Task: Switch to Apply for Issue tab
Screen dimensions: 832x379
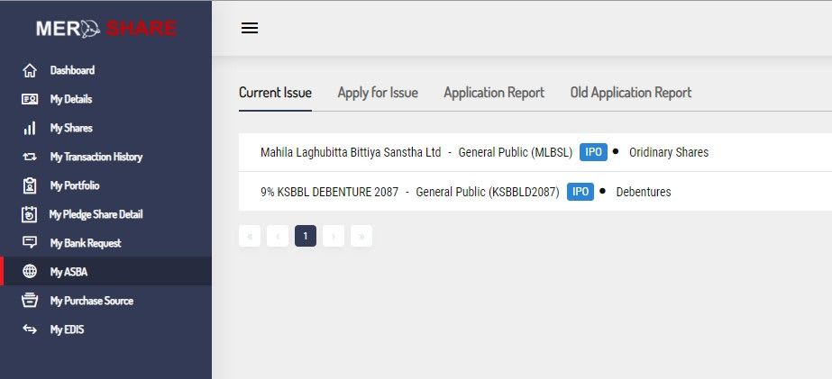Action: point(378,93)
